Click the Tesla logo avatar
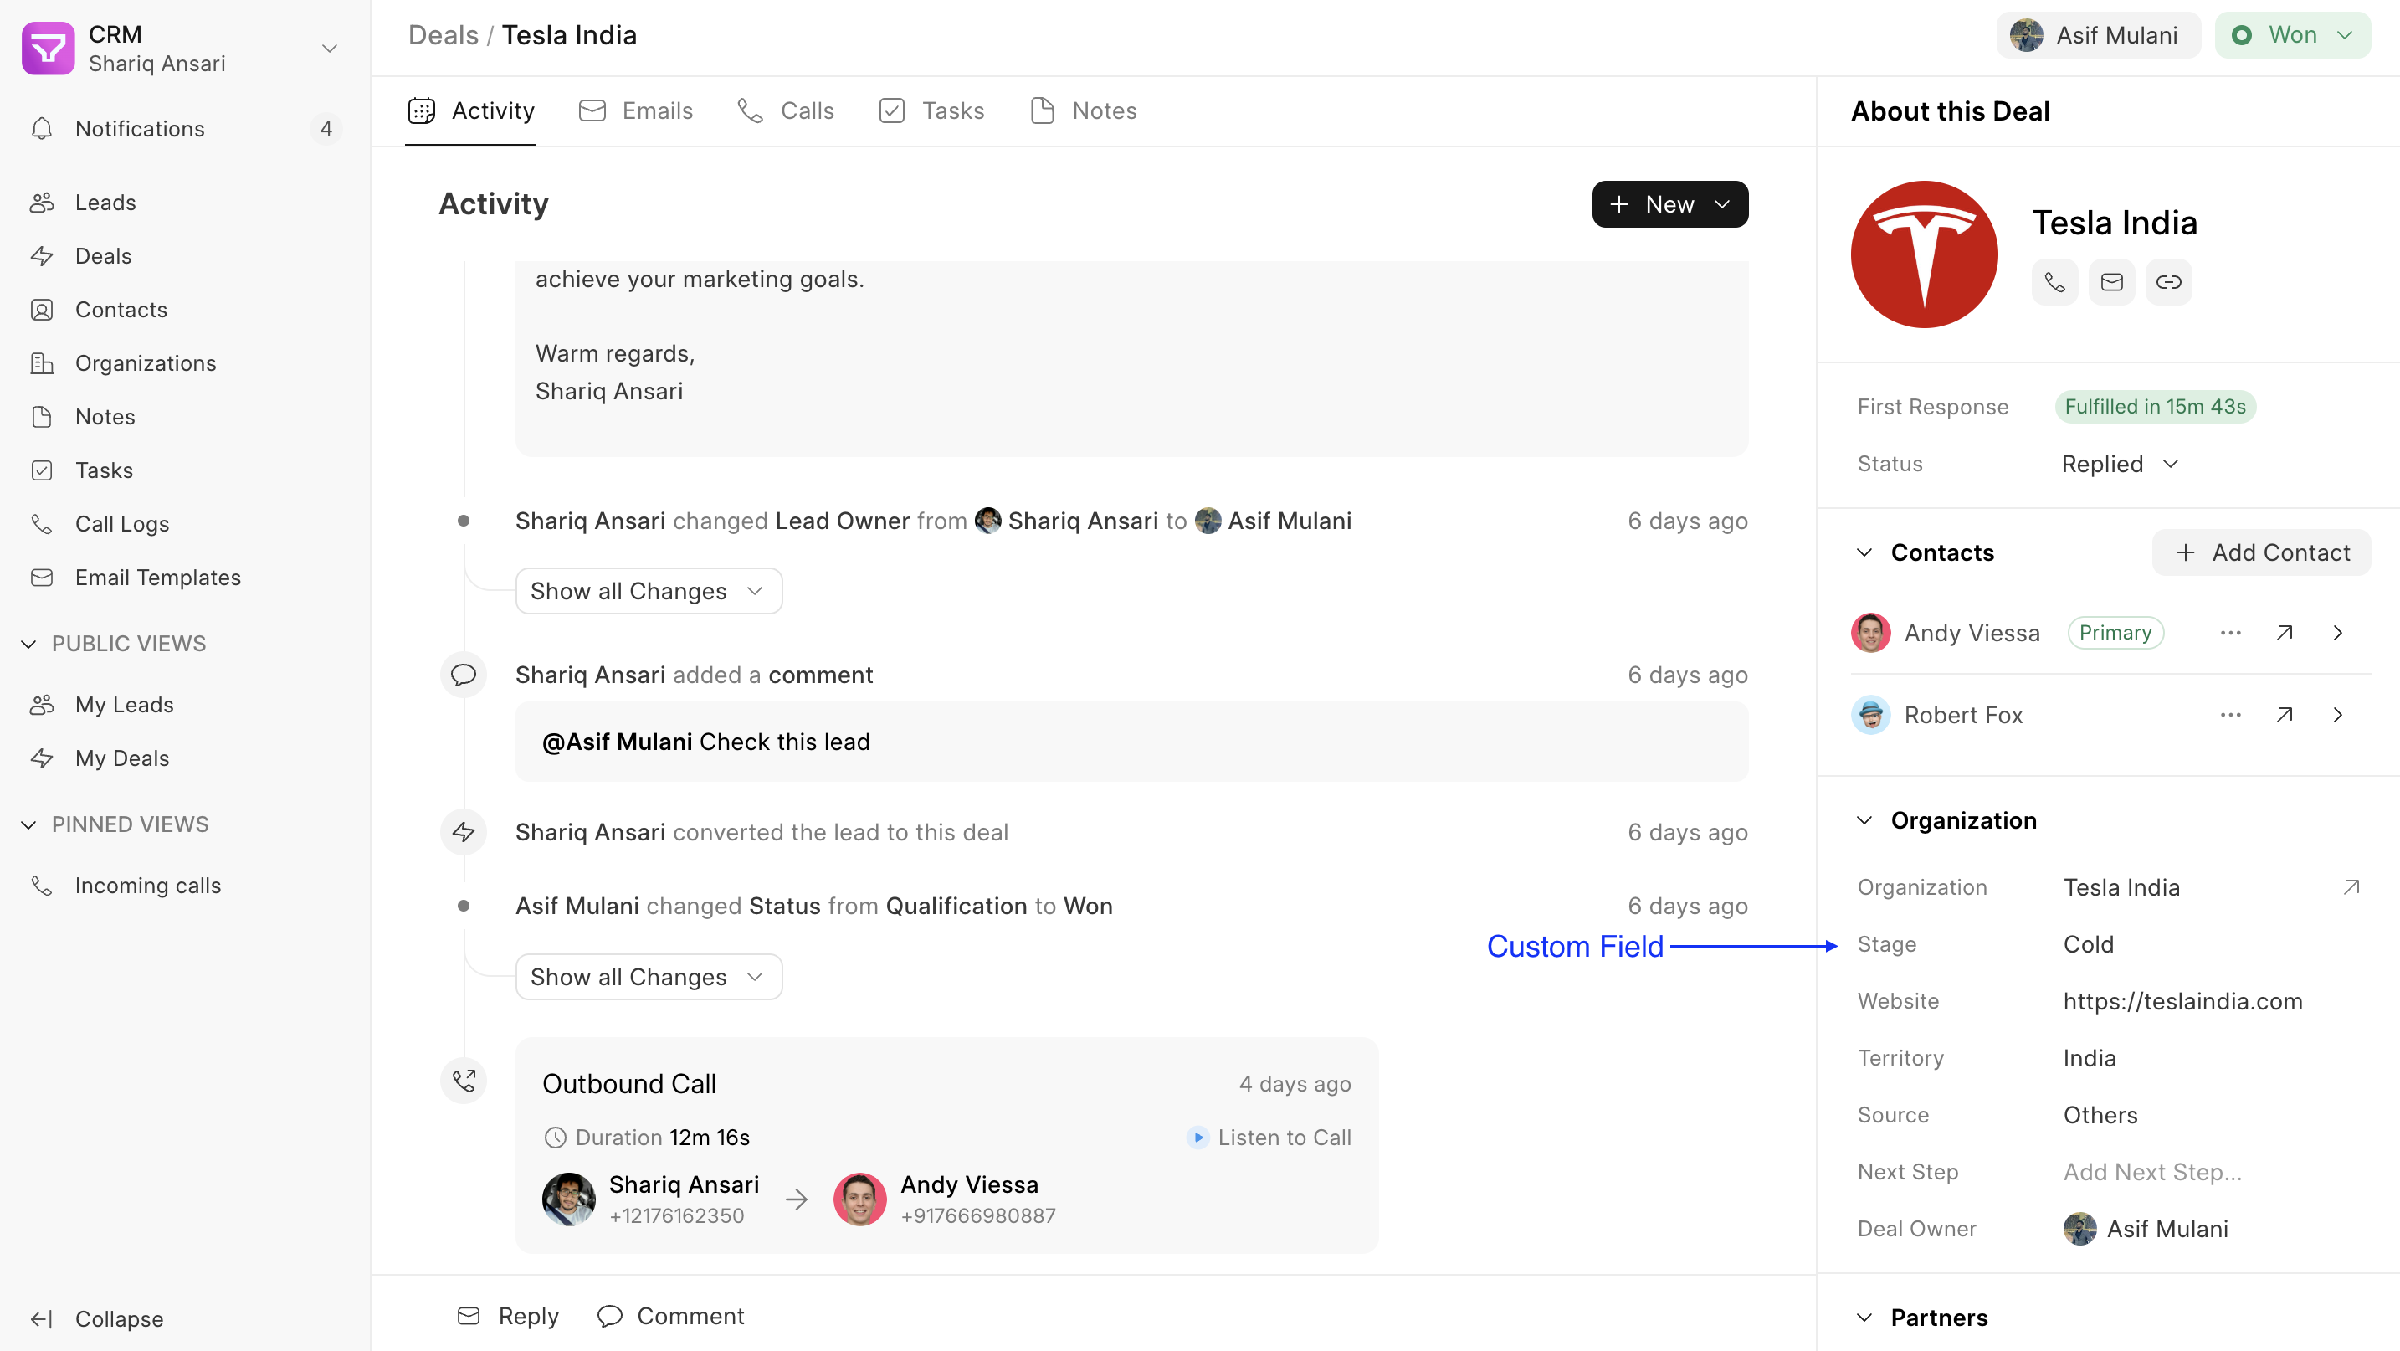Viewport: 2400px width, 1351px height. (x=1924, y=254)
